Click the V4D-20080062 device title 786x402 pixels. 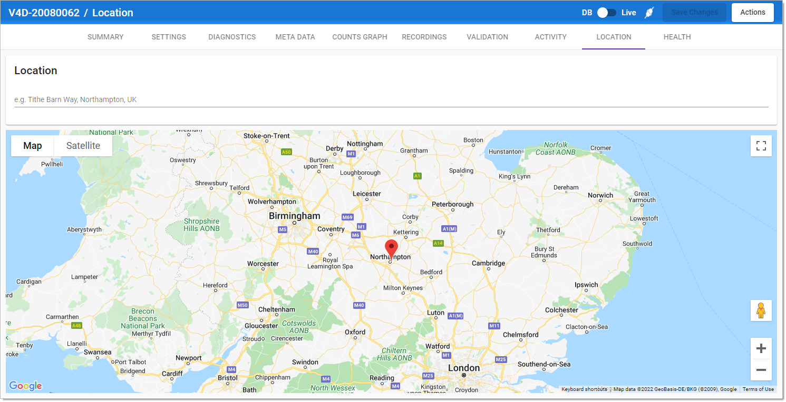coord(44,13)
